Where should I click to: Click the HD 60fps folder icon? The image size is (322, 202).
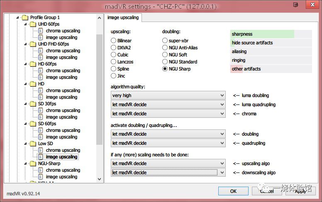point(33,64)
